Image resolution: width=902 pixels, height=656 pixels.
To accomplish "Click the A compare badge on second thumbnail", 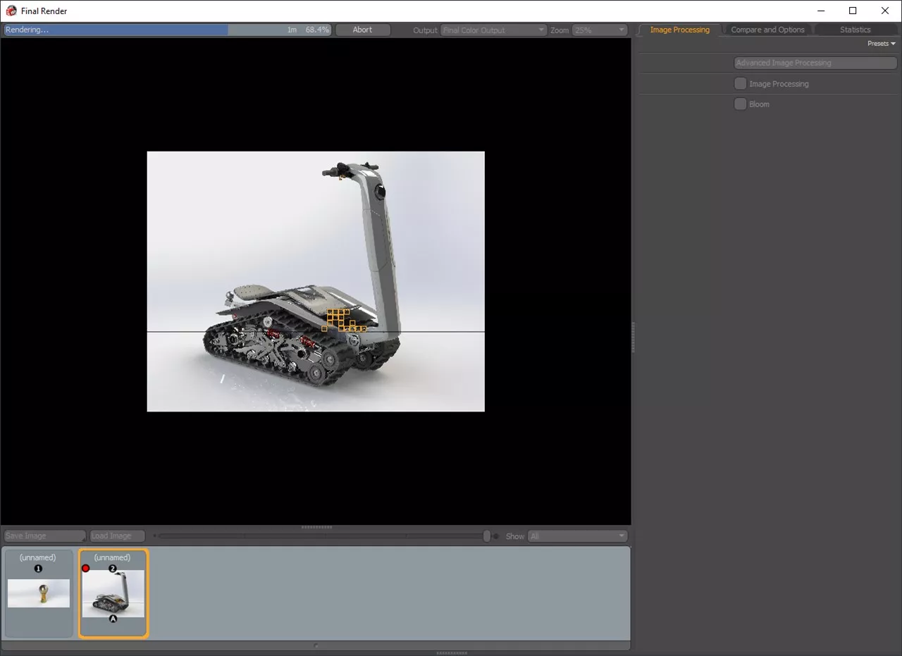I will (113, 617).
